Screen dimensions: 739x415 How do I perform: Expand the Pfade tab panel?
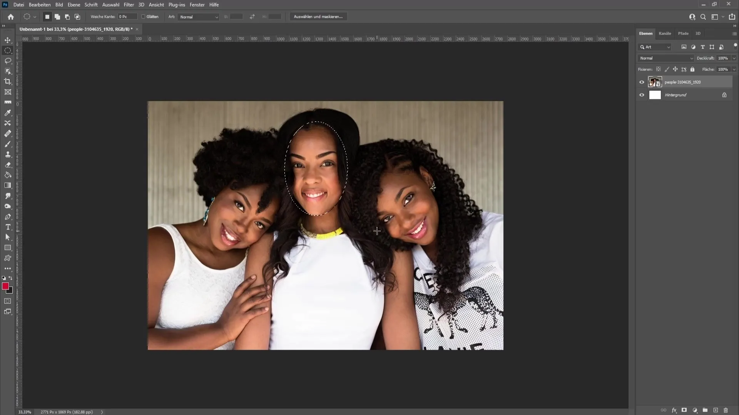[683, 33]
